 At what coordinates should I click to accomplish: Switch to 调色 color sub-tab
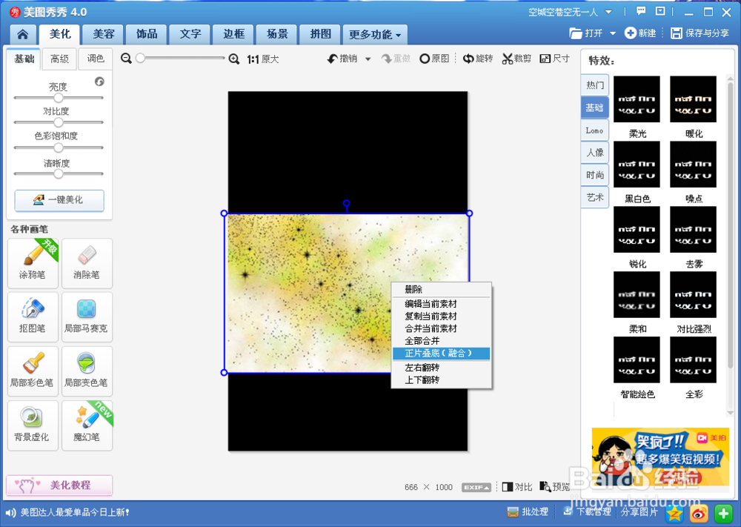96,59
